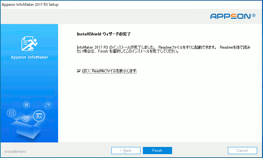The image size is (263, 158).
Task: Click the APPEON logo in header
Action: [x=233, y=16]
